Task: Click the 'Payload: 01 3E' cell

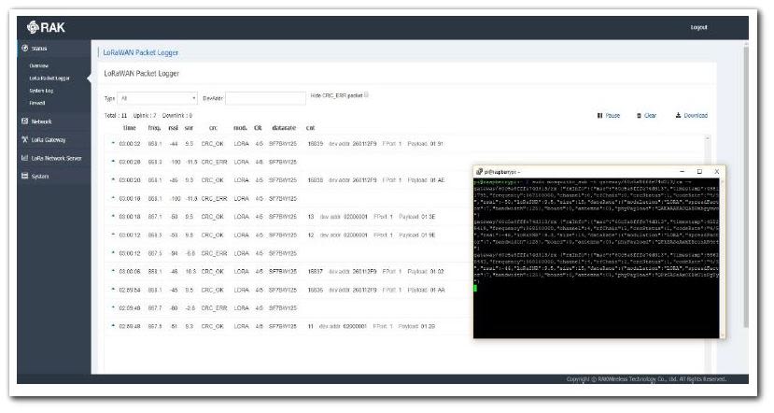Action: [417, 217]
